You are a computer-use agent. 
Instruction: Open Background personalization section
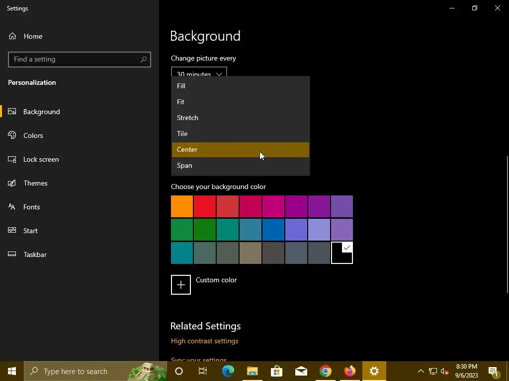[42, 112]
